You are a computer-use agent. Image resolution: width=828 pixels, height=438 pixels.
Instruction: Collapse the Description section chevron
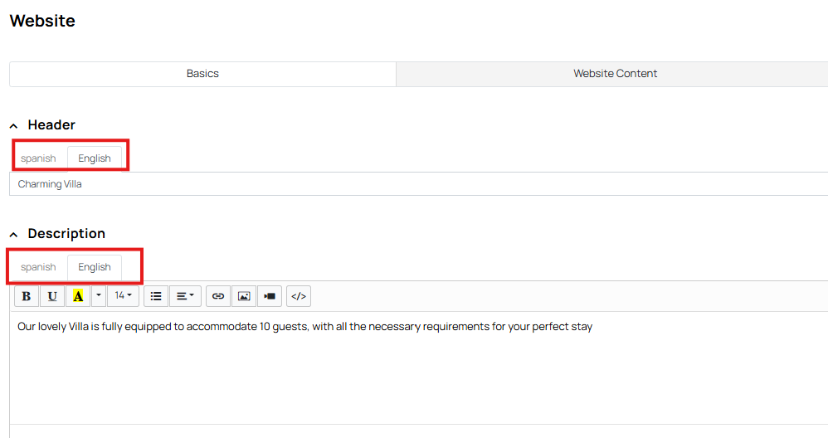point(14,234)
